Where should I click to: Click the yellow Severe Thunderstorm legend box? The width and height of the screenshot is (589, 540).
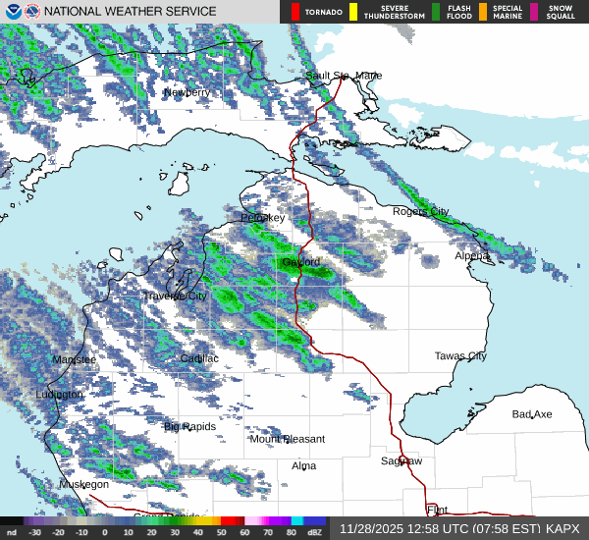[x=352, y=12]
